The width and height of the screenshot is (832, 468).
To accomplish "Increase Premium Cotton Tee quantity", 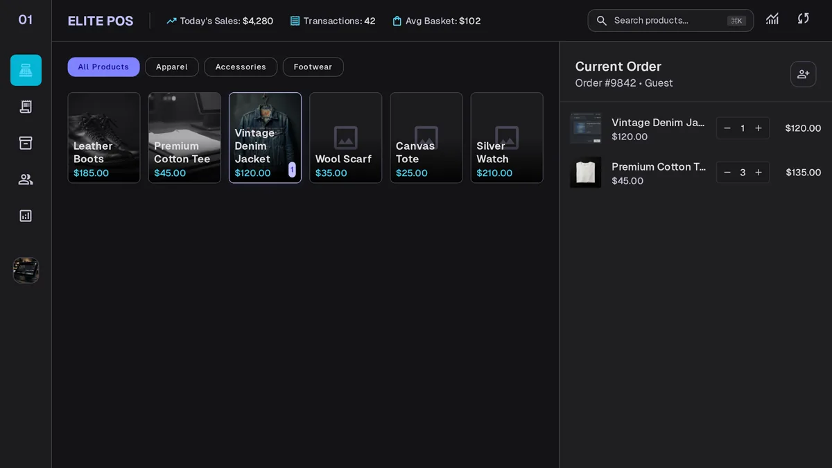I will click(x=759, y=173).
